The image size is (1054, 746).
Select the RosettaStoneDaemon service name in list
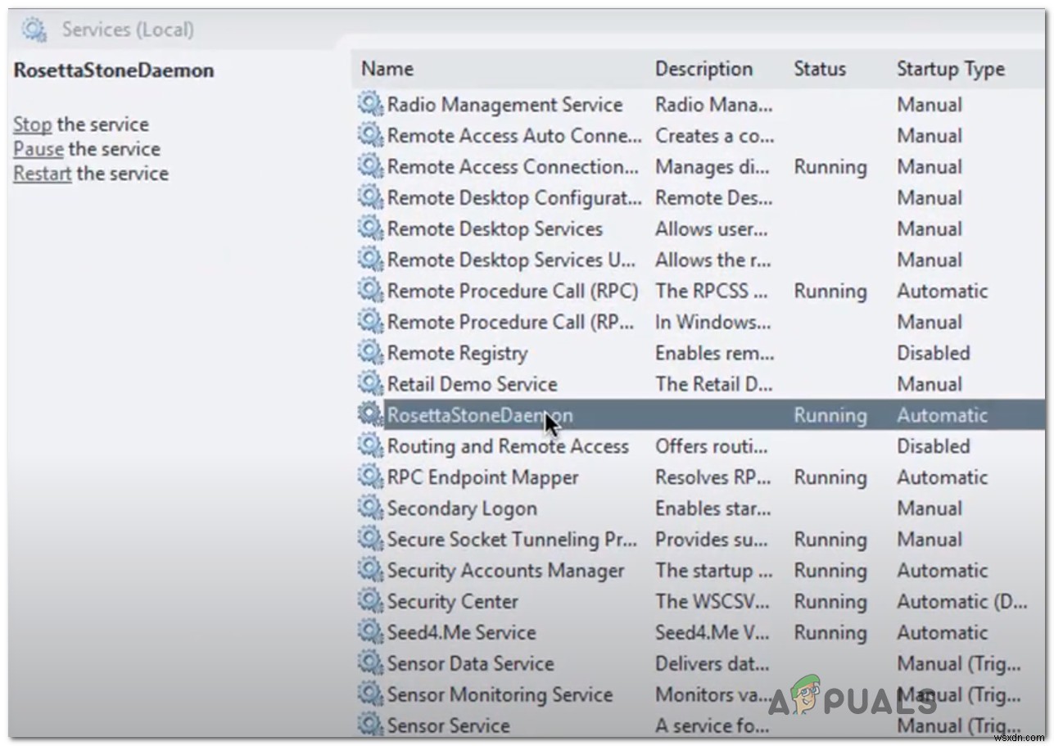click(480, 415)
